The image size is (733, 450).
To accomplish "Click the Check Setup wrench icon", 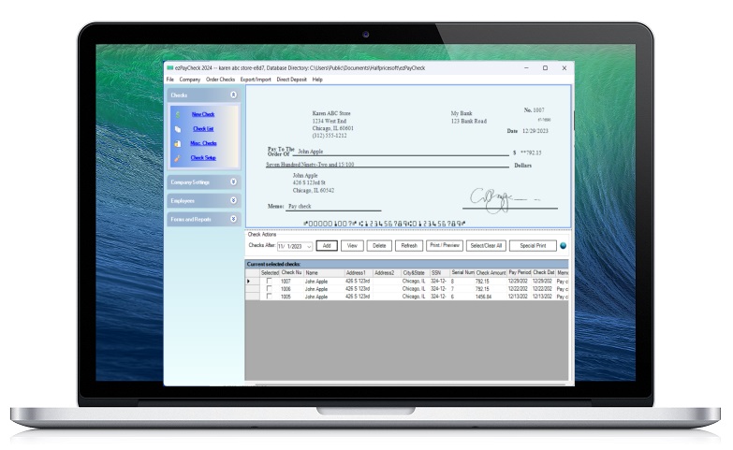I will (x=178, y=158).
